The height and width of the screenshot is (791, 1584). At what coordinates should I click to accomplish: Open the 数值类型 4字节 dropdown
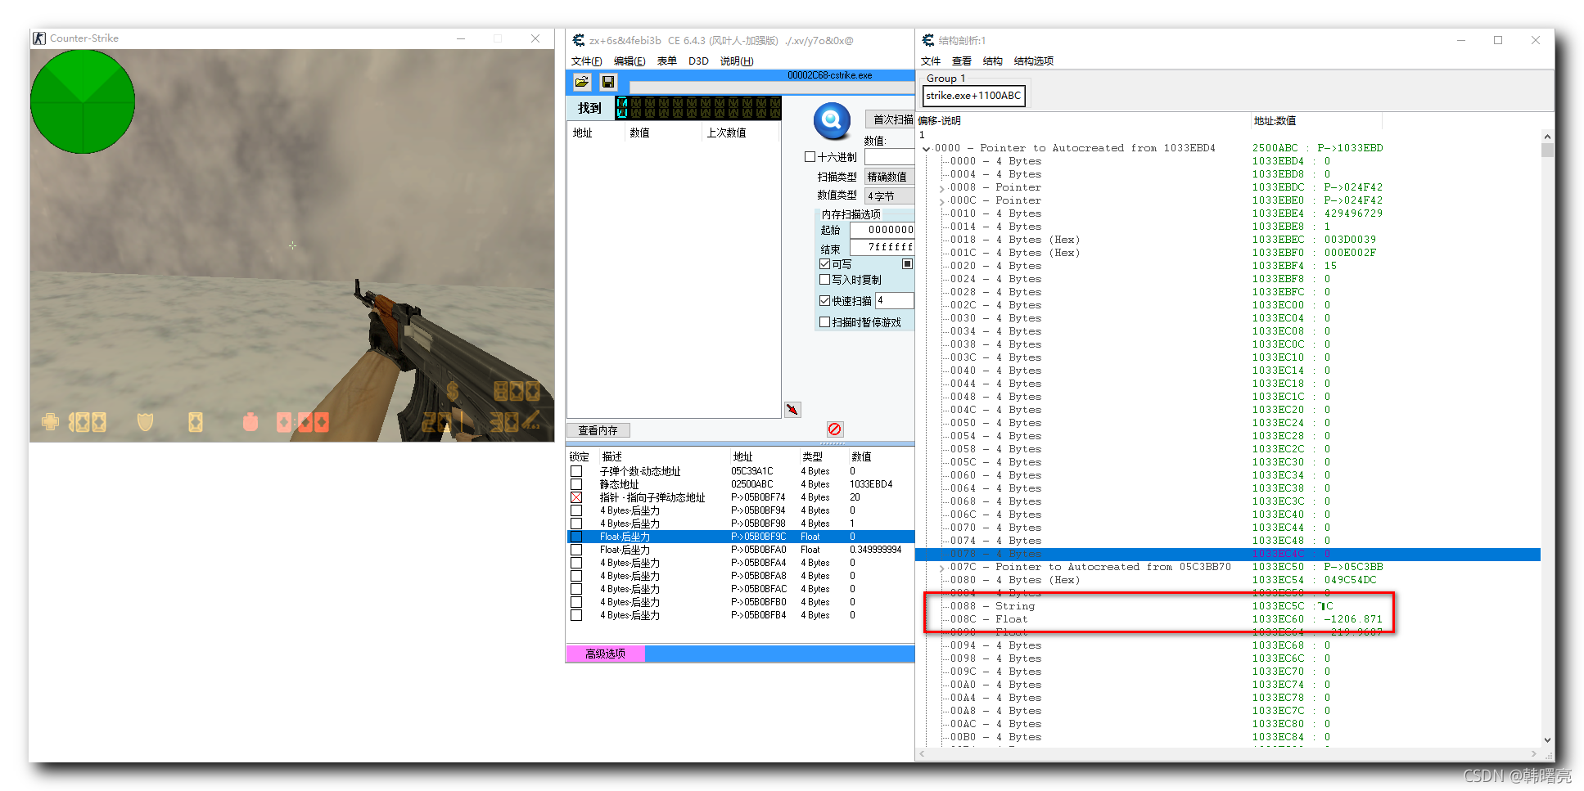click(889, 196)
